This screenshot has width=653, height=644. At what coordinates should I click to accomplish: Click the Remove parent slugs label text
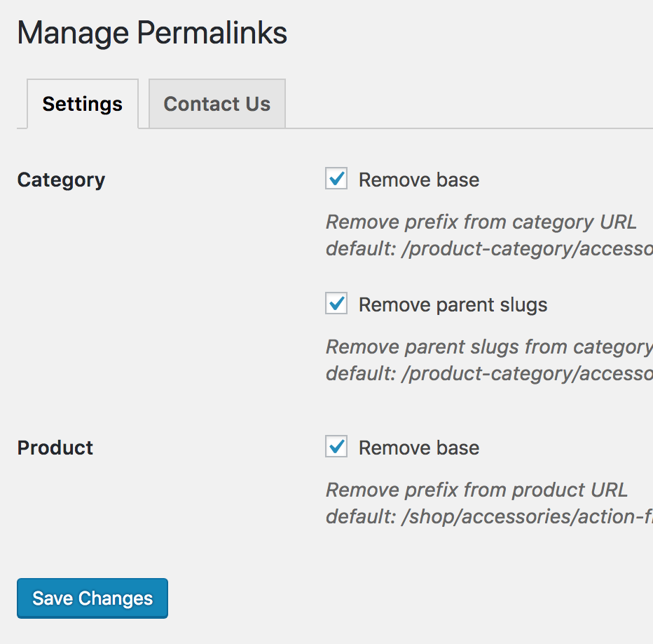tap(453, 305)
